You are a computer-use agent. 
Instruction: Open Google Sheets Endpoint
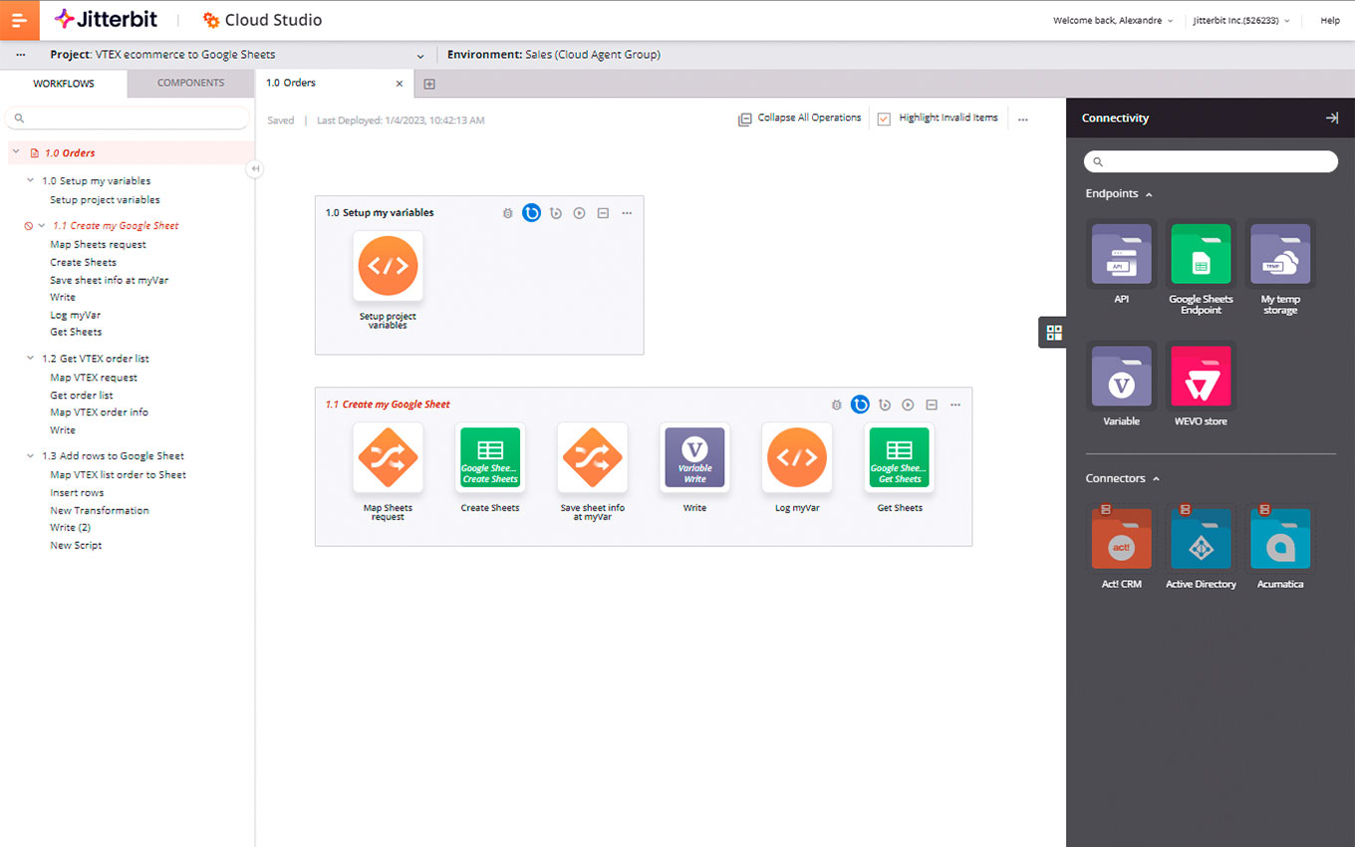tap(1201, 254)
